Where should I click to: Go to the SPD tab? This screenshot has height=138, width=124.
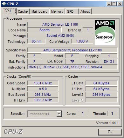point(72,11)
